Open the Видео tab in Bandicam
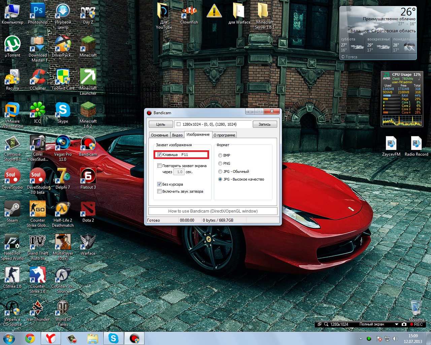Screen dimensions: 431x345 pyautogui.click(x=177, y=135)
